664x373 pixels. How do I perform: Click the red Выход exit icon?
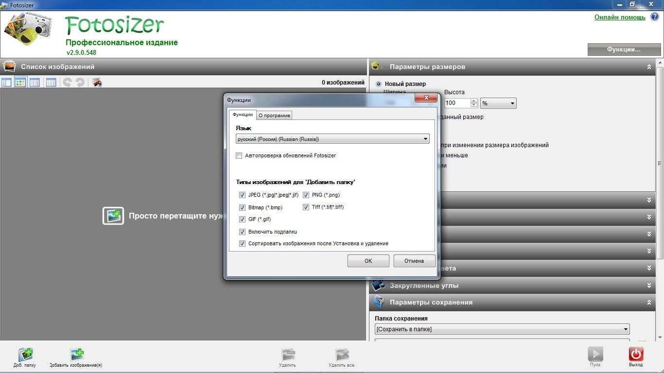pyautogui.click(x=636, y=354)
